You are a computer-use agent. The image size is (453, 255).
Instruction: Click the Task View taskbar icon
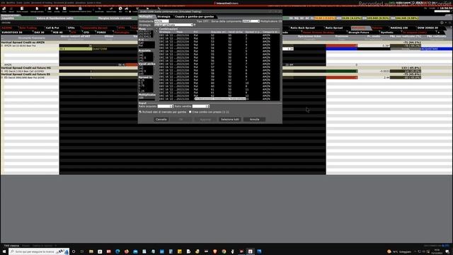click(82, 251)
